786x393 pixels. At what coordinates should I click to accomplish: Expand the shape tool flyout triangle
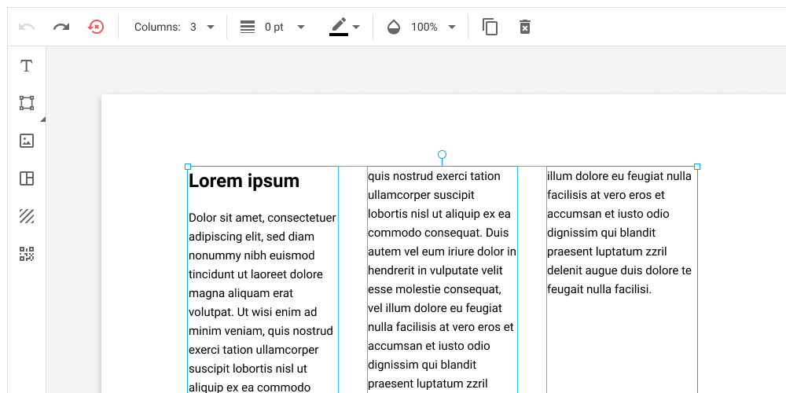click(x=43, y=119)
